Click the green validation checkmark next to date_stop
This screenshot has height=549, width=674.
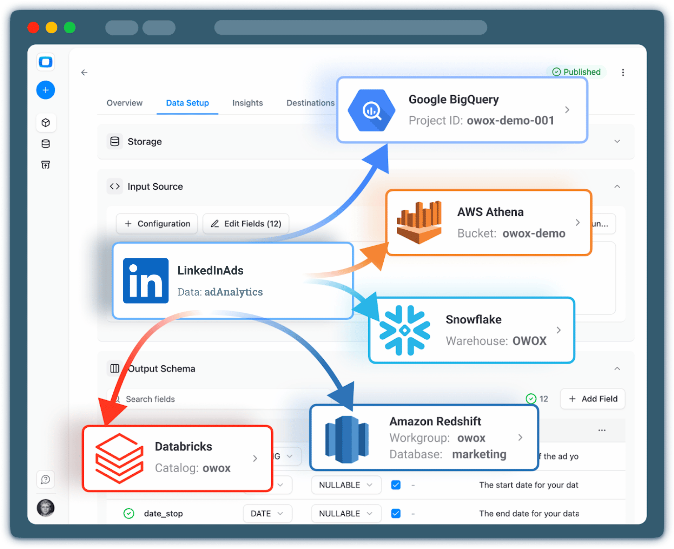point(128,513)
